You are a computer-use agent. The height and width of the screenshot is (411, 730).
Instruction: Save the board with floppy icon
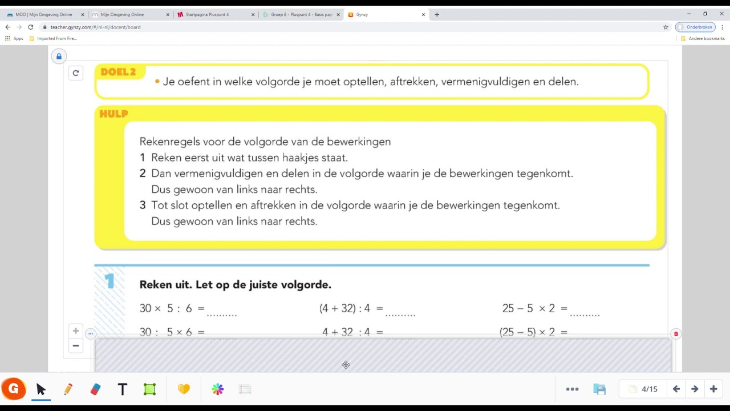coord(599,389)
